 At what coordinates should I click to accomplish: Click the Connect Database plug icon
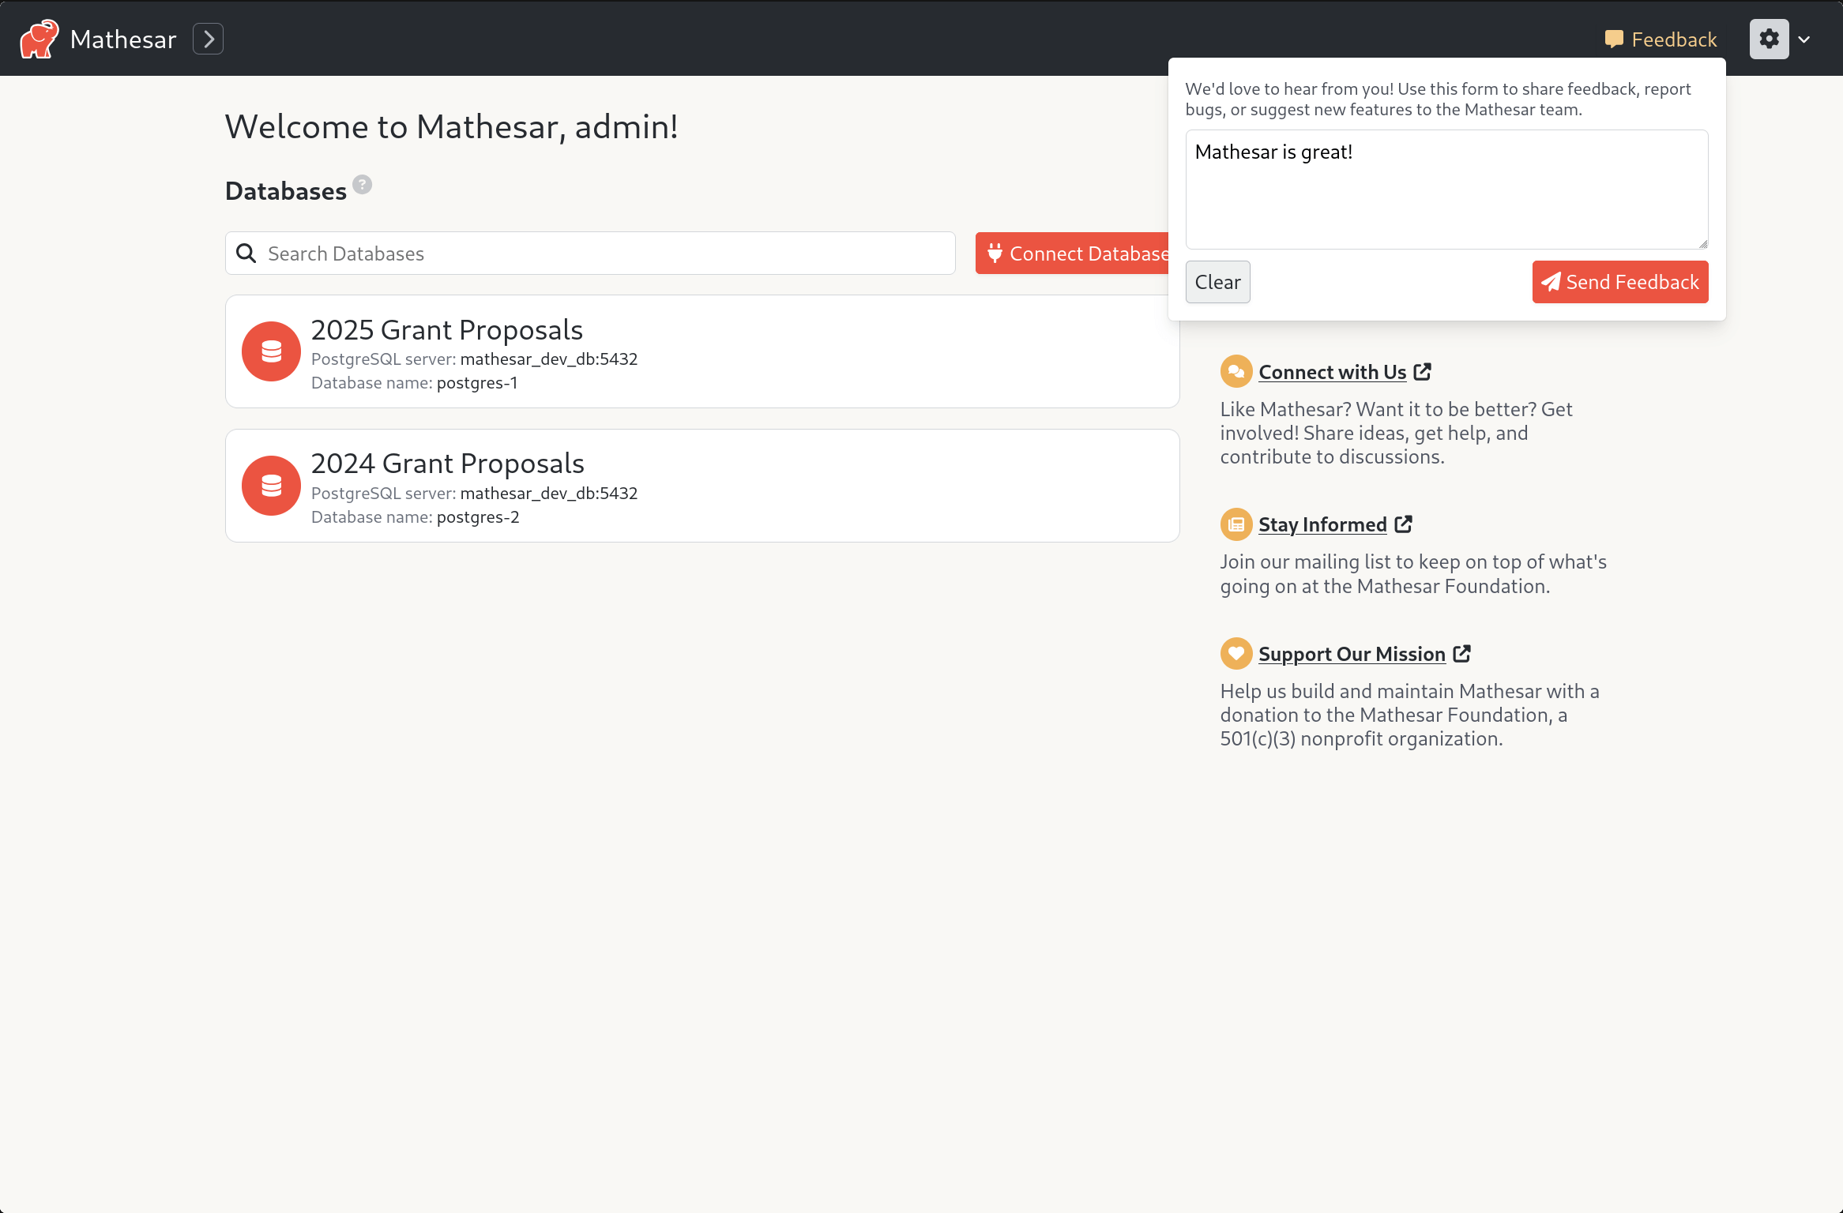tap(995, 253)
